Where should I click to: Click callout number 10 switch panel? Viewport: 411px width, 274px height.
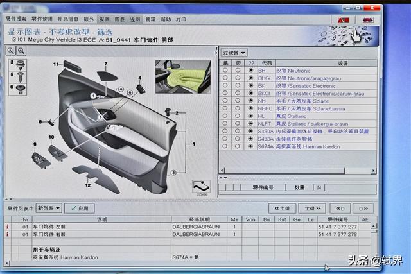click(51, 137)
